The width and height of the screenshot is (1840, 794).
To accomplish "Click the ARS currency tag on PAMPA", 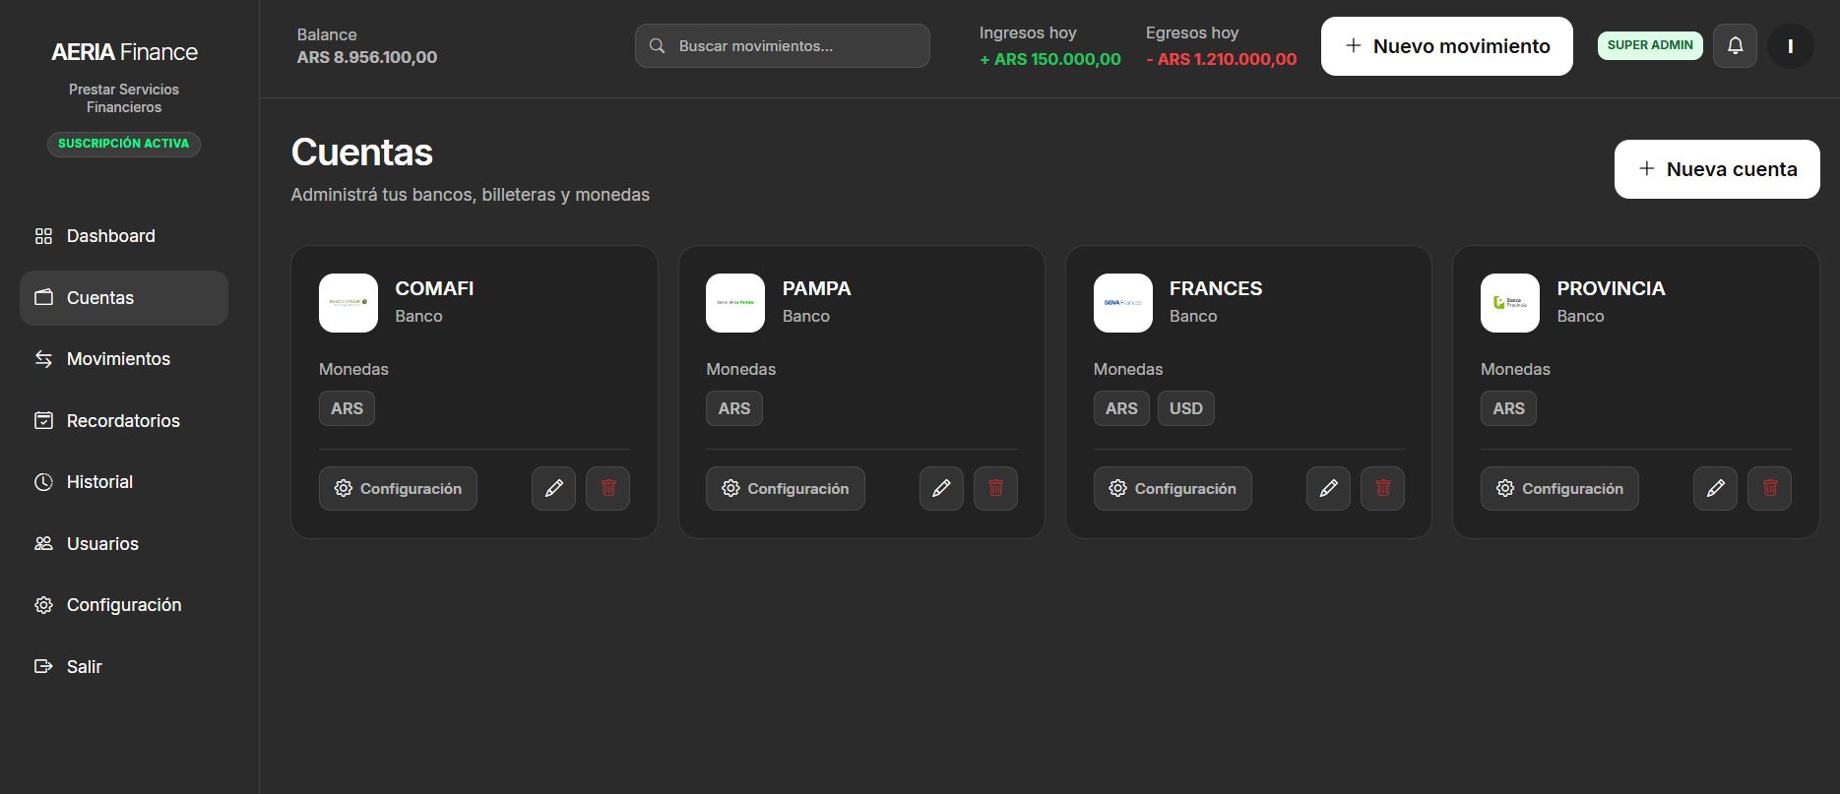I will pyautogui.click(x=734, y=408).
